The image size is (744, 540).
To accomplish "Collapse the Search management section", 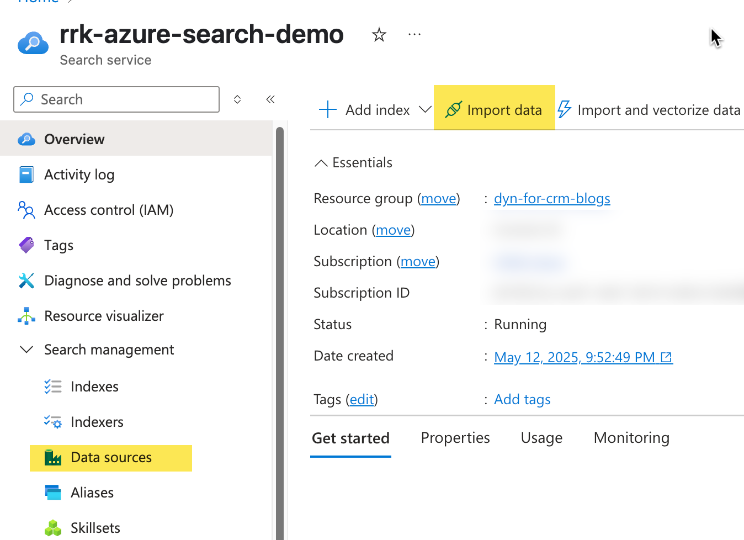I will 26,350.
